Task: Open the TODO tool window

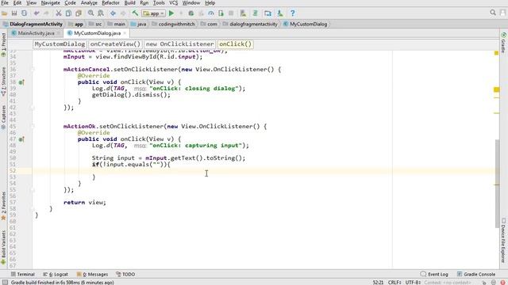Action: point(125,274)
